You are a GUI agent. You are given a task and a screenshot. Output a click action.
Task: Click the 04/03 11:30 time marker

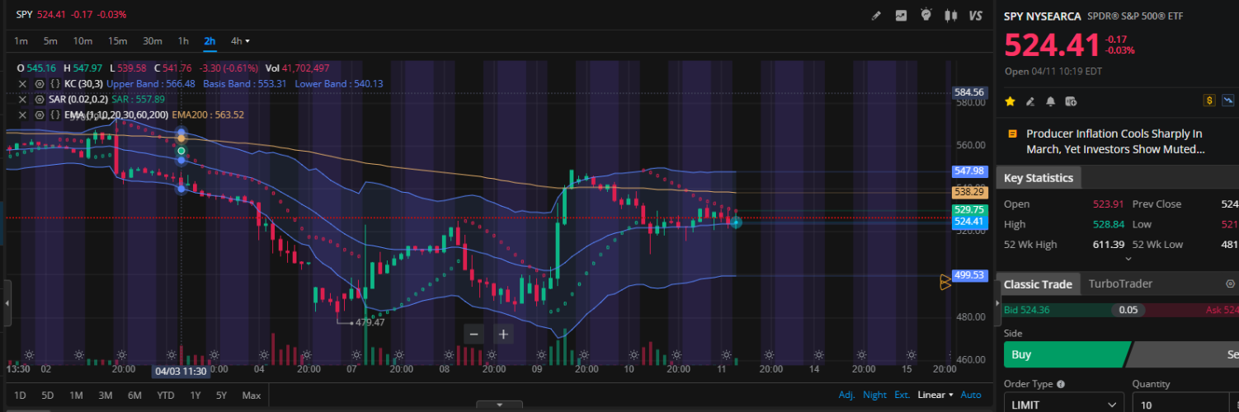(x=181, y=372)
